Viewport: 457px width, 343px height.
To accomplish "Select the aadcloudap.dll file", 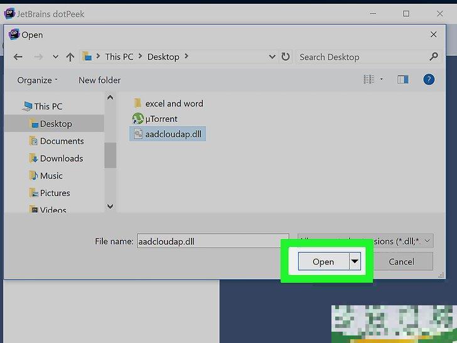I will [x=175, y=134].
